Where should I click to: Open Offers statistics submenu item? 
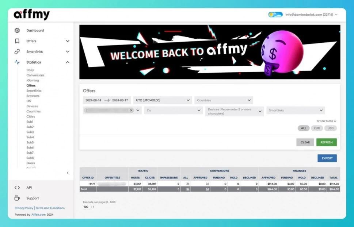(x=31, y=85)
